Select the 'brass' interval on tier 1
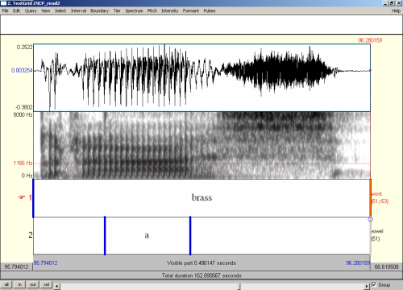This screenshot has height=290, width=403. coord(201,198)
